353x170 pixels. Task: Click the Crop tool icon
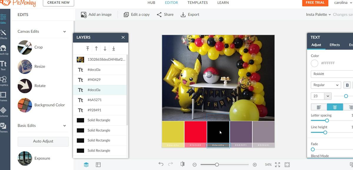(25, 47)
